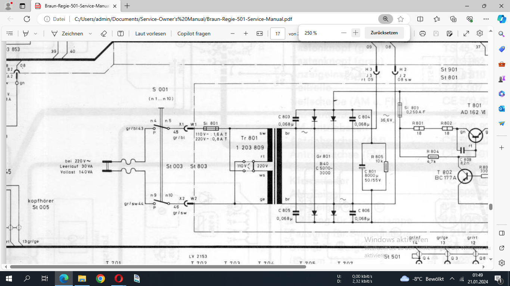Open sidebar search
The width and height of the screenshot is (510, 286).
coord(501,34)
